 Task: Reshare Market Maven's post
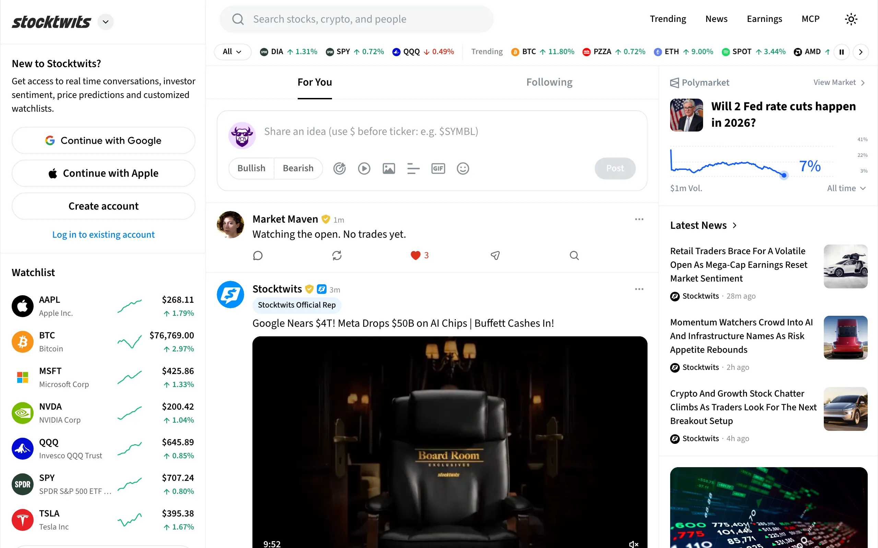point(337,256)
